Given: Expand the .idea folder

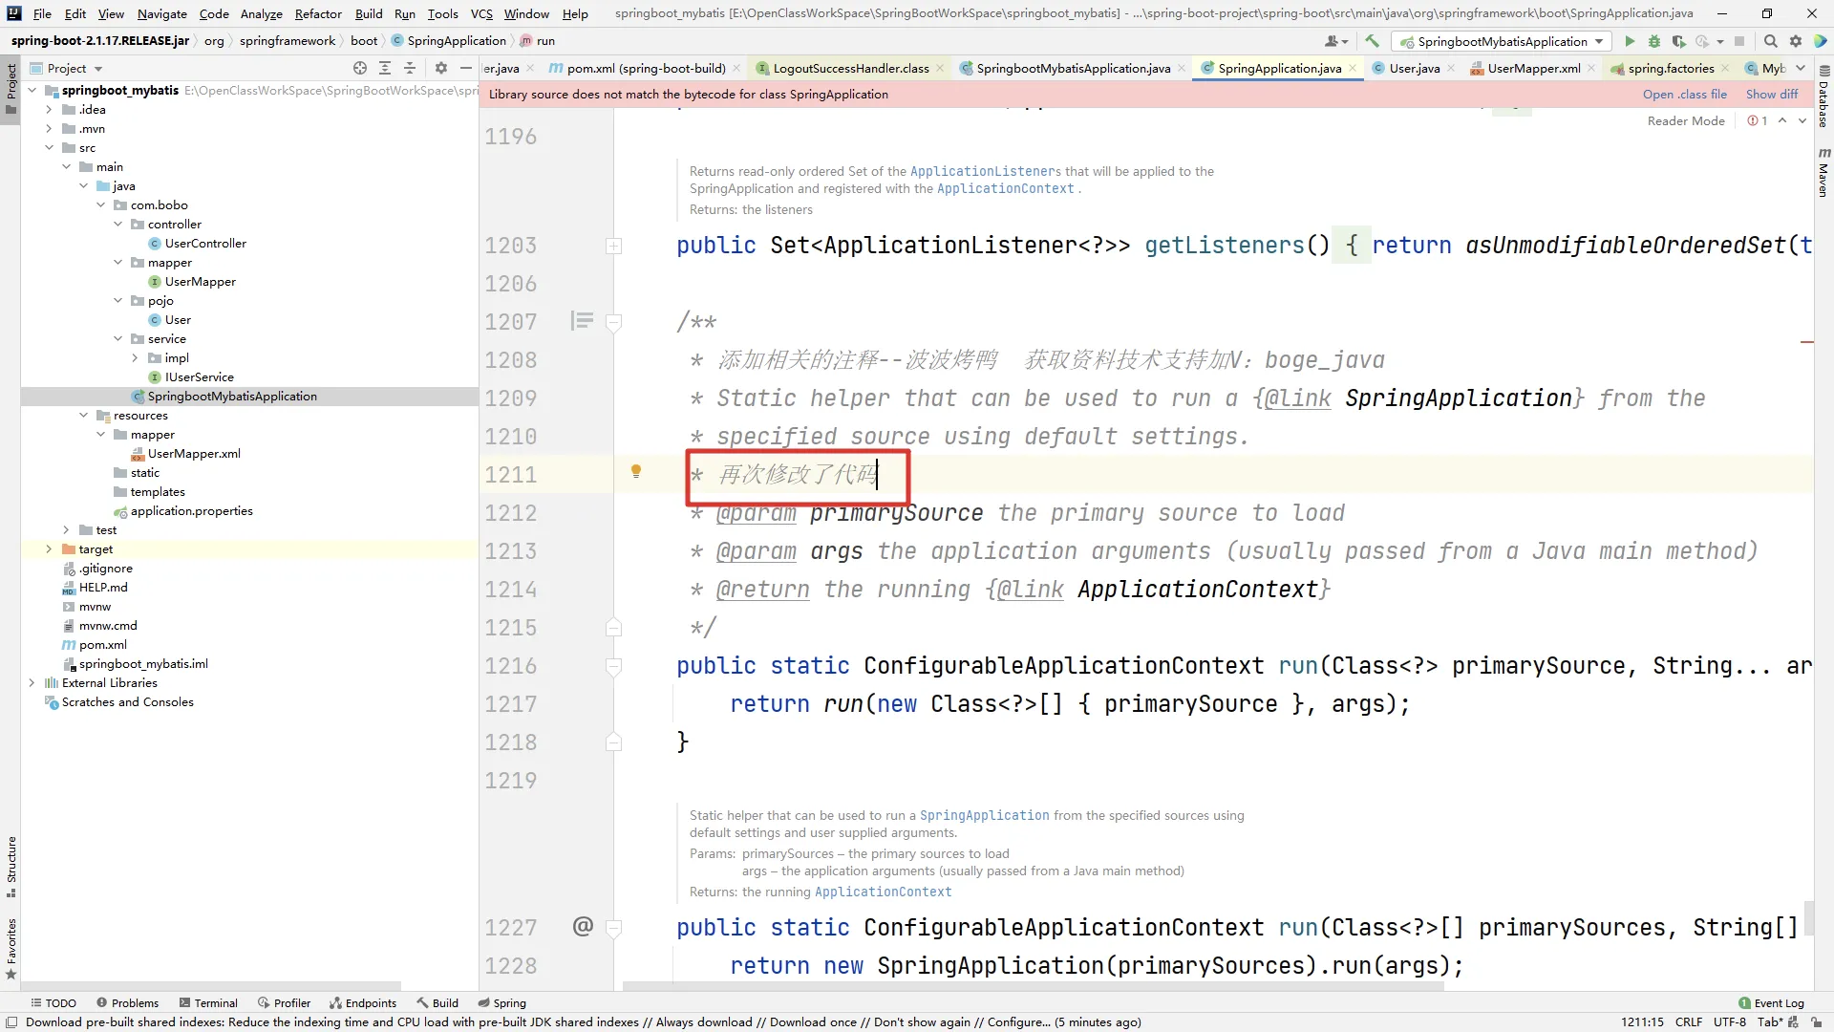Looking at the screenshot, I should coord(50,109).
